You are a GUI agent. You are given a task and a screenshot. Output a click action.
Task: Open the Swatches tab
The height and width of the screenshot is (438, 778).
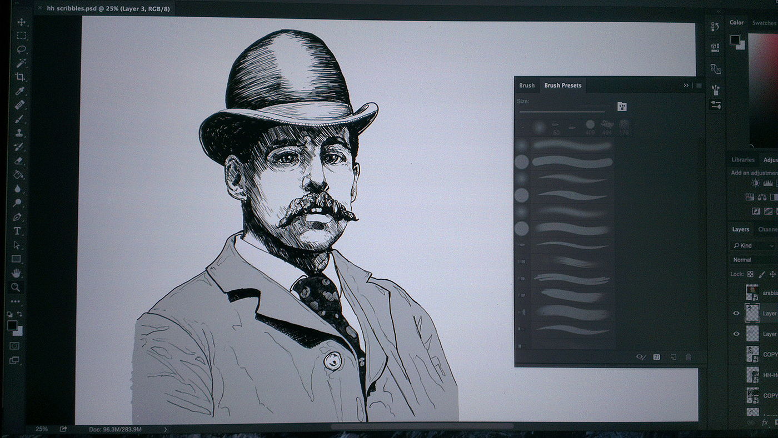pyautogui.click(x=764, y=23)
